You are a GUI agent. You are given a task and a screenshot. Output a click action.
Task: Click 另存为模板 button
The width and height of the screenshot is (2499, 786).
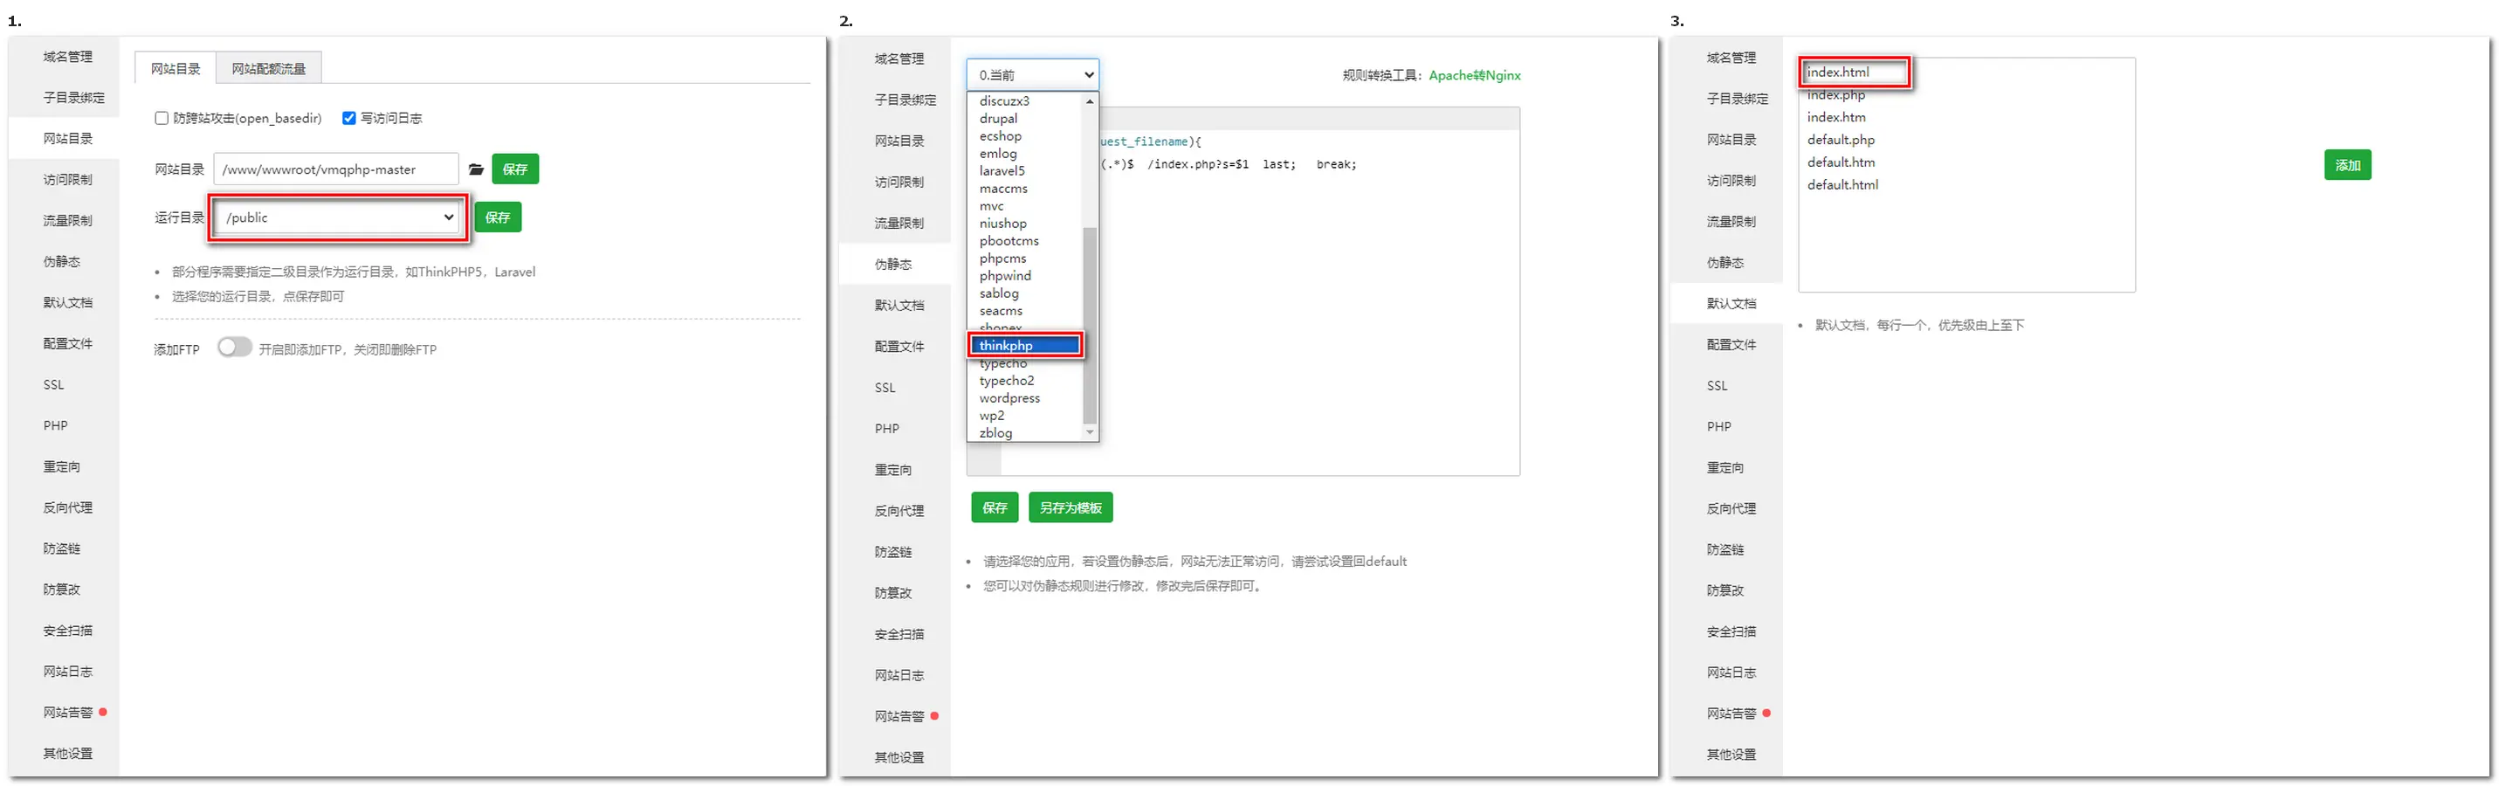(x=1071, y=507)
